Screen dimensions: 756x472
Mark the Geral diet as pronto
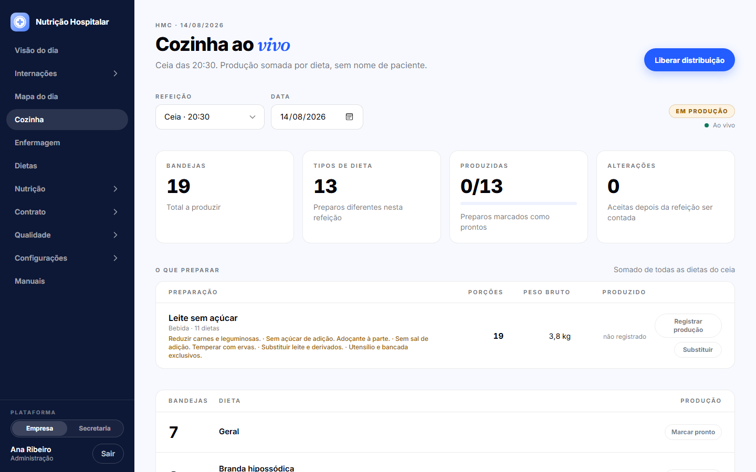tap(693, 432)
